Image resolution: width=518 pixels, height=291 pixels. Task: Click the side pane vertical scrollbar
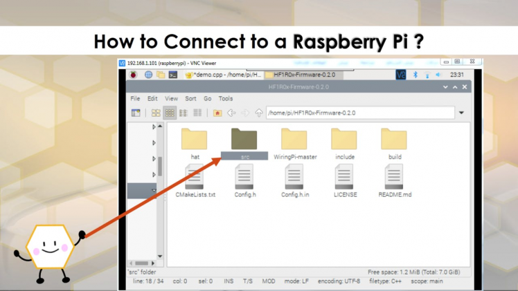[160, 166]
